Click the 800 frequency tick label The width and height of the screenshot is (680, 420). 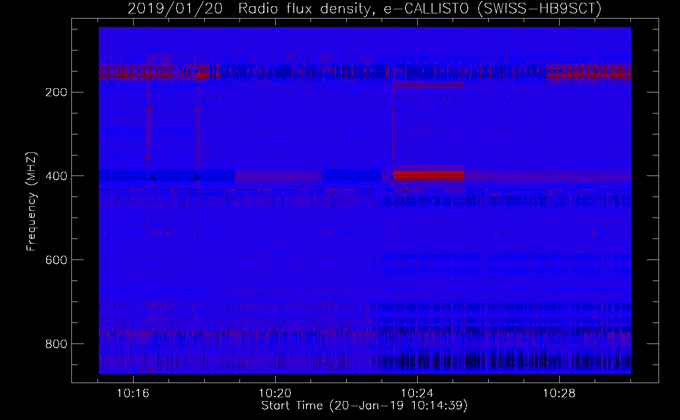56,344
